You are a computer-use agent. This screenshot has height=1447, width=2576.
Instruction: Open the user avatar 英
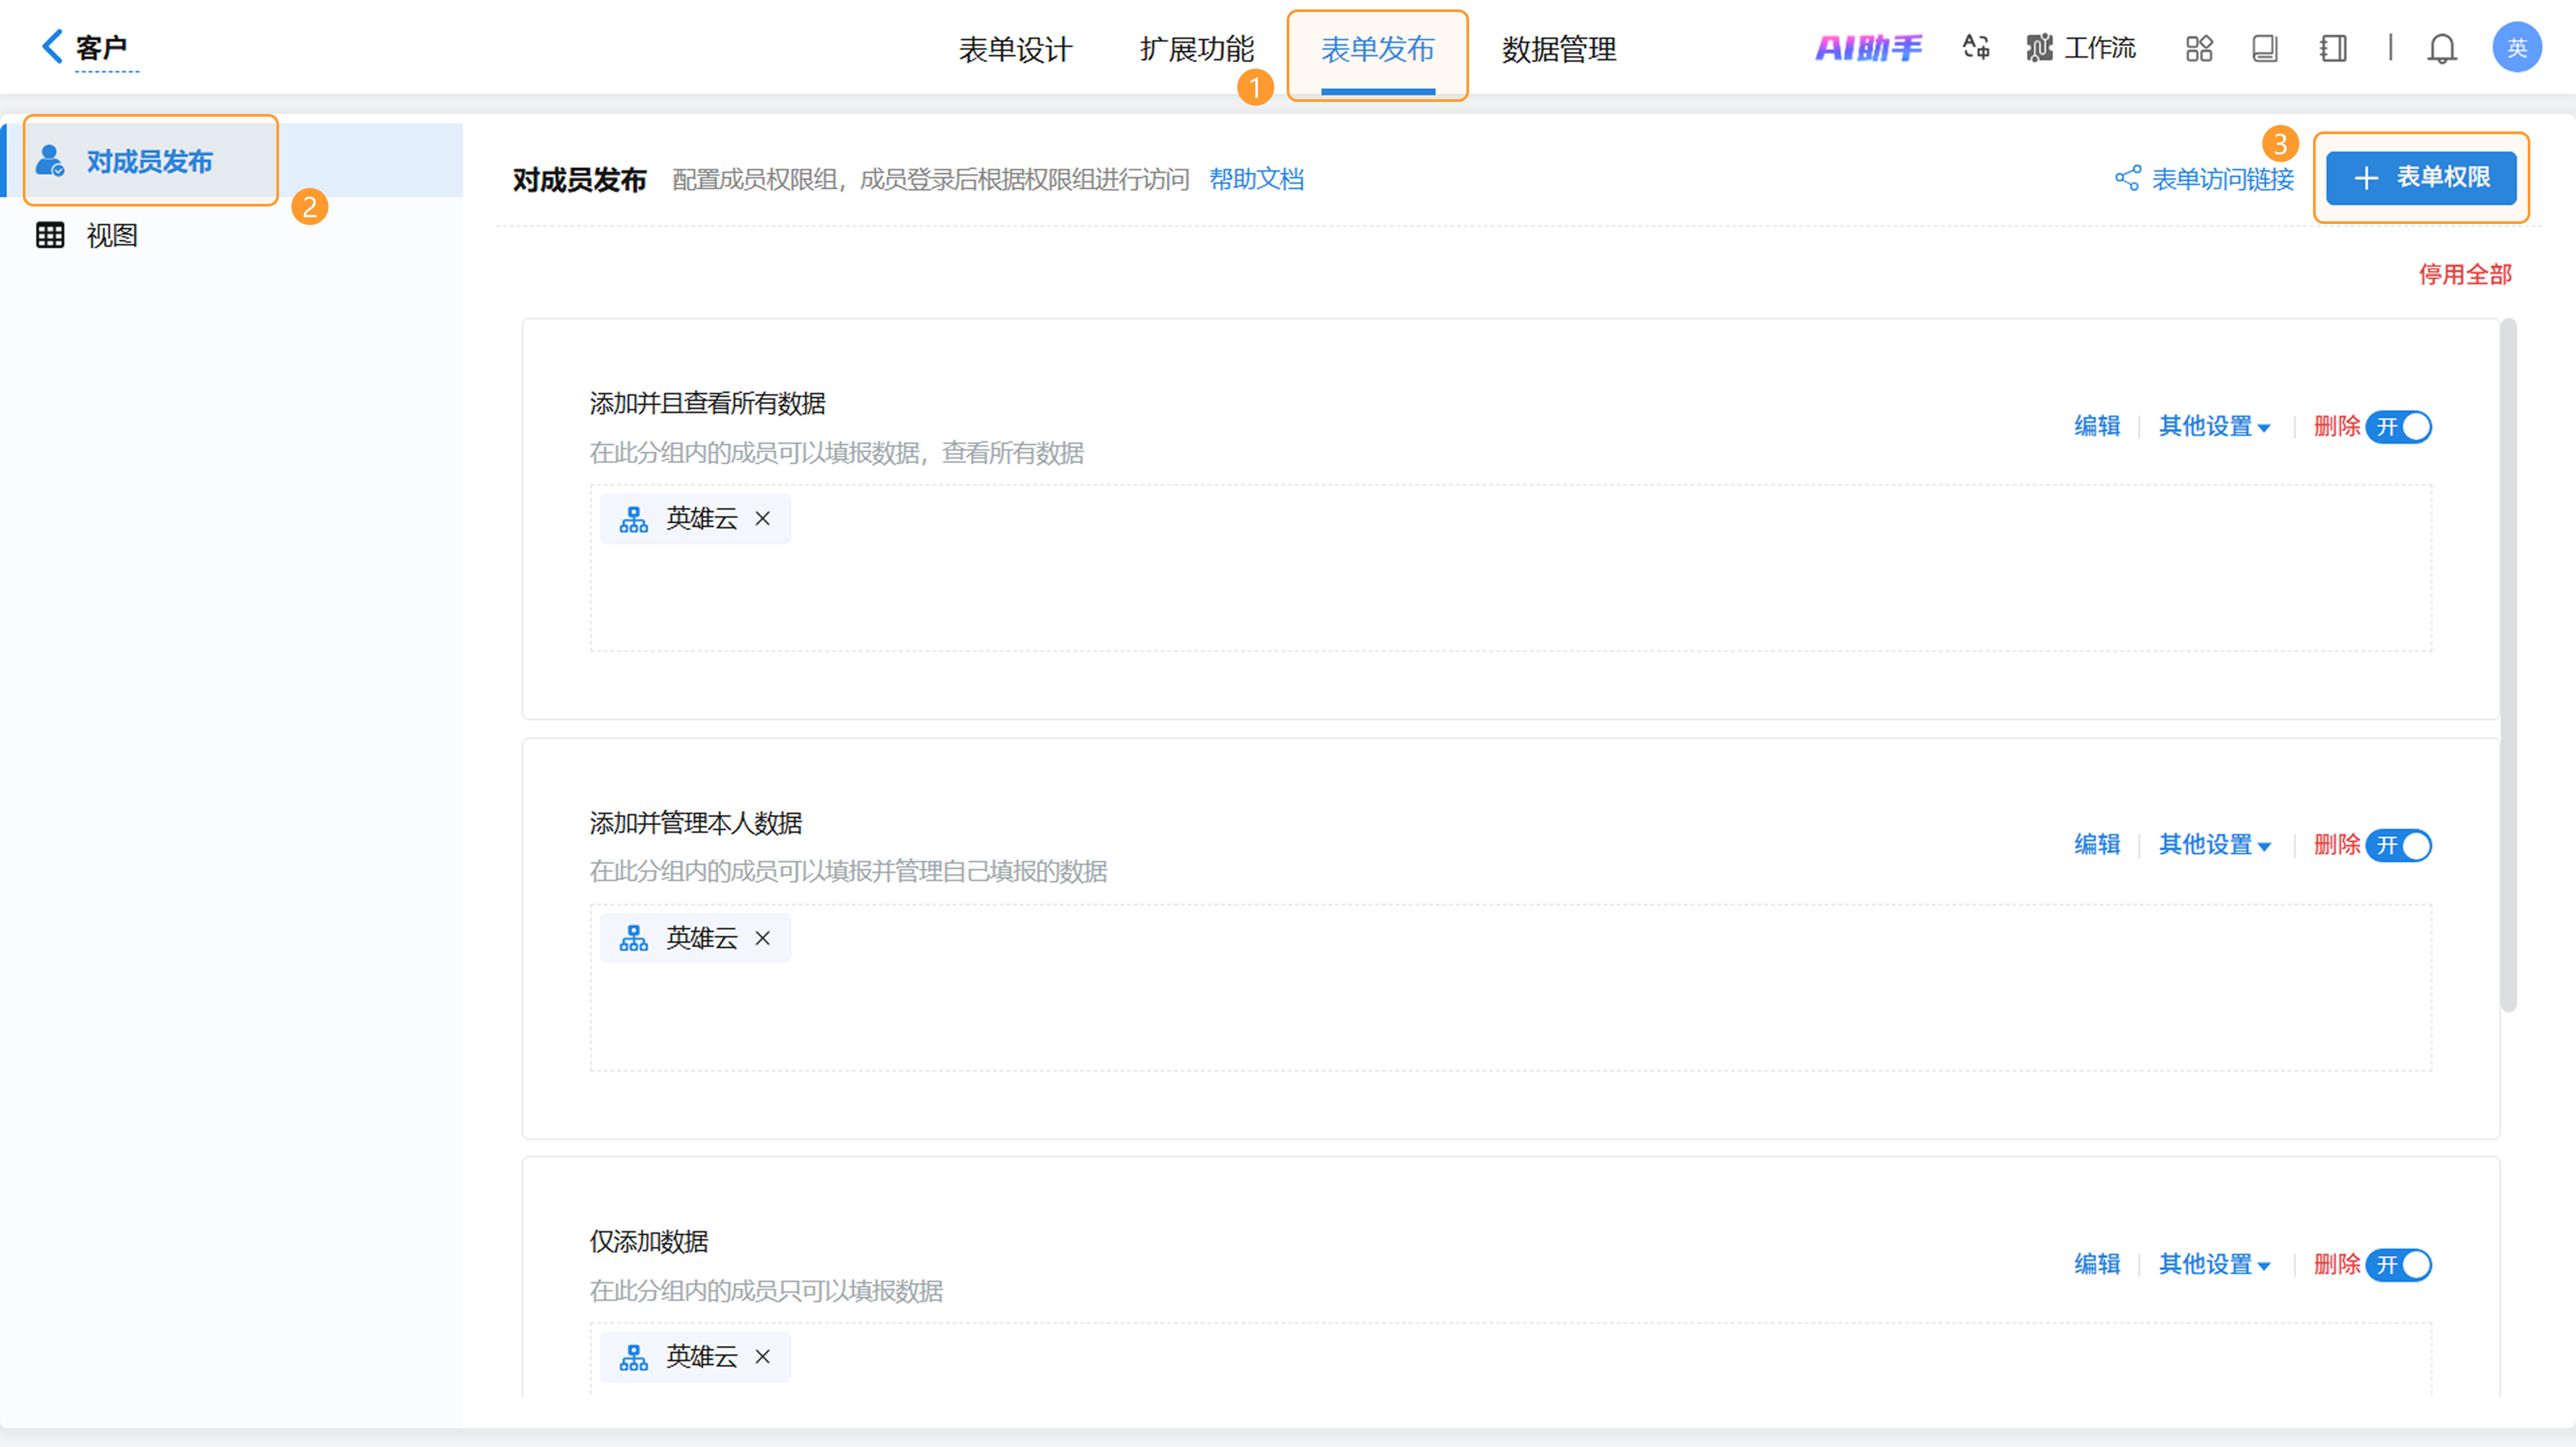2517,47
